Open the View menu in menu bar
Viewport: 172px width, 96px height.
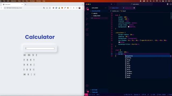19,1
